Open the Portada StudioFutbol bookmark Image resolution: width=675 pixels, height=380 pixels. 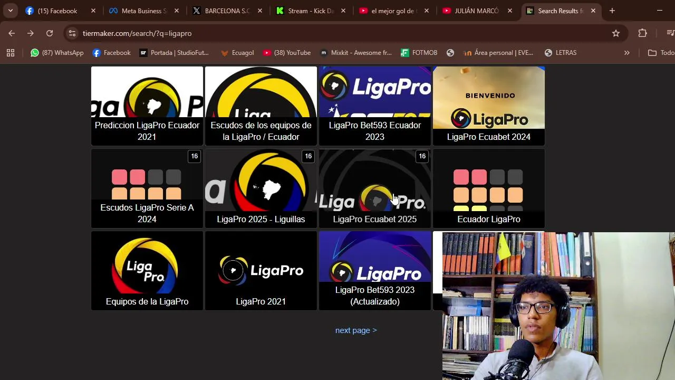point(174,53)
